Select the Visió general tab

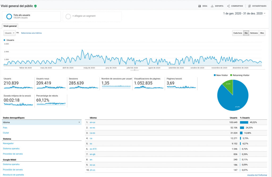pos(10,26)
